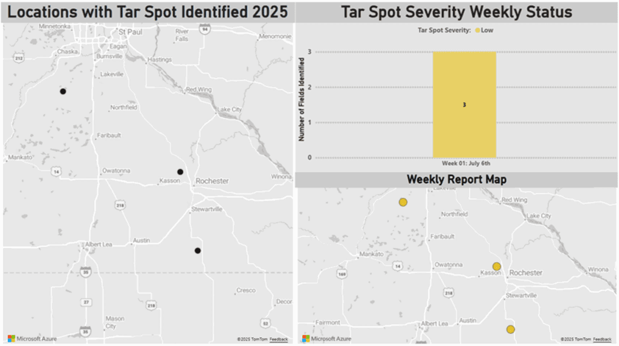Click the black marker southeast of Stewartville

click(x=198, y=250)
